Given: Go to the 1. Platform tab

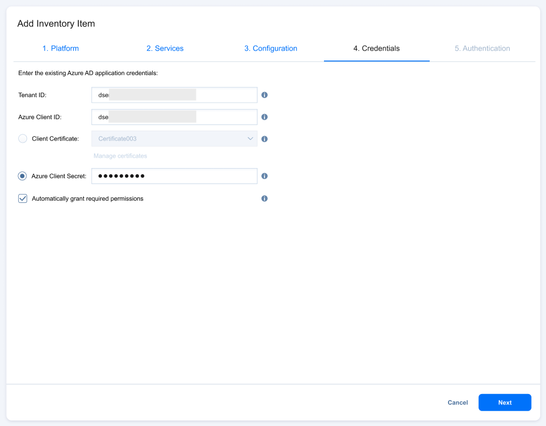Looking at the screenshot, I should [61, 48].
